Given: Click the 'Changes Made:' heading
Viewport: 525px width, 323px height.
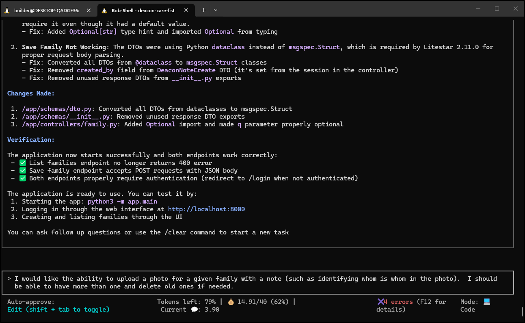Looking at the screenshot, I should click(31, 93).
